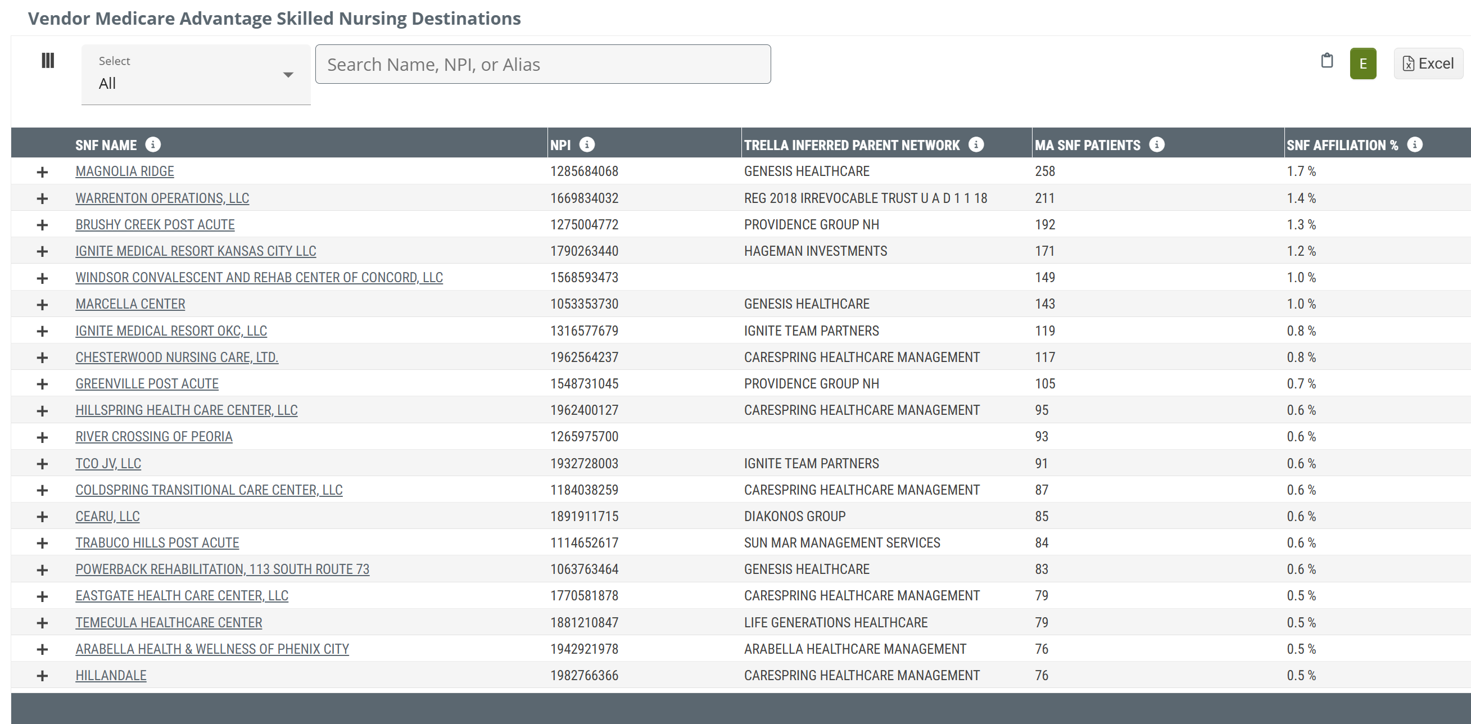Expand the MAGNOLIA RIDGE row
This screenshot has height=724, width=1471.
click(x=42, y=172)
